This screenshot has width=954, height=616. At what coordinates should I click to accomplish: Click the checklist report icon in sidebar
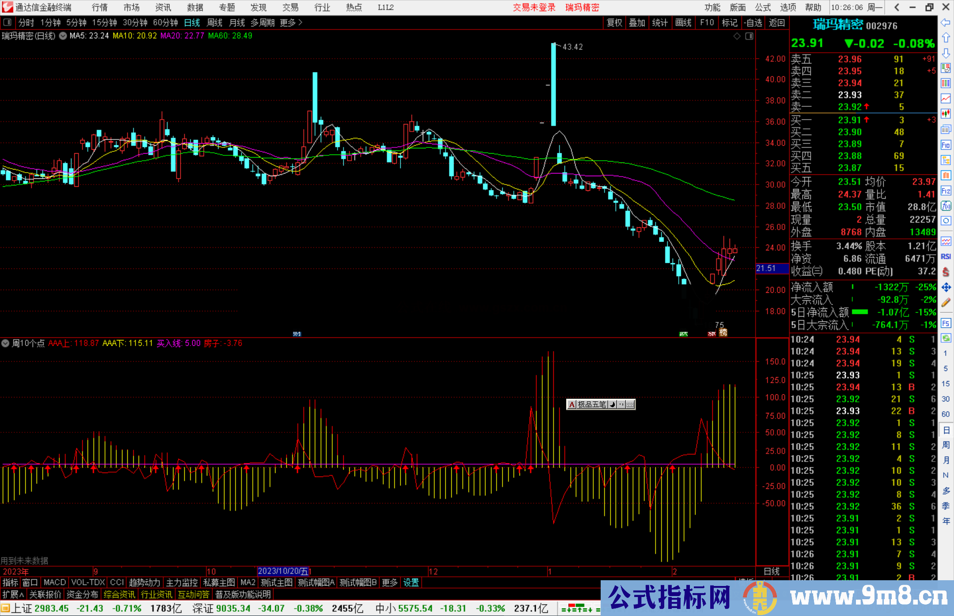[946, 68]
